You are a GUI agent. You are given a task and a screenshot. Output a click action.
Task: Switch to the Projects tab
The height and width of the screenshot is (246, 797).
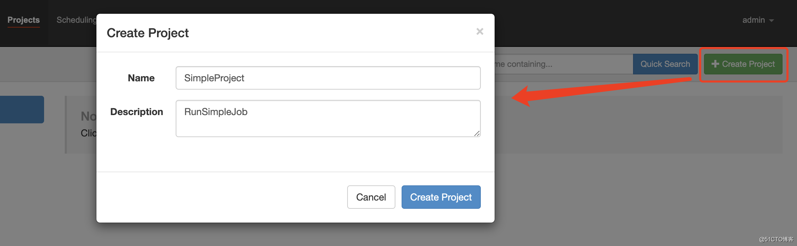click(23, 20)
